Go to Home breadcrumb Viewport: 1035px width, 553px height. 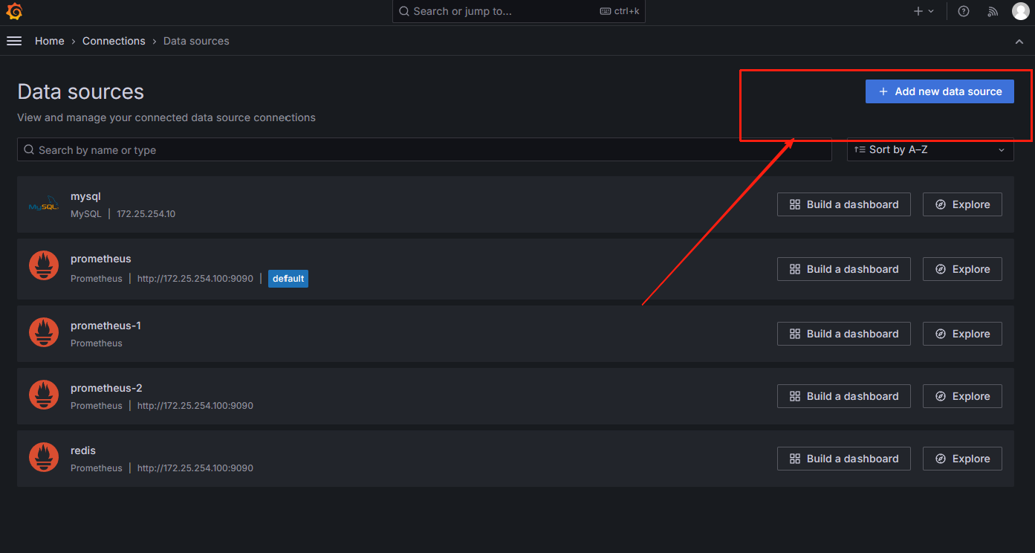[50, 41]
